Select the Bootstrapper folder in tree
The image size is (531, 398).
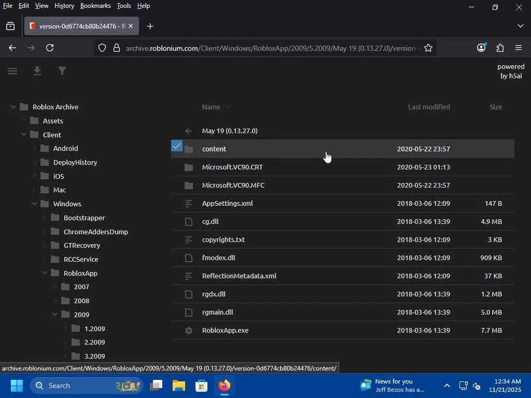84,218
